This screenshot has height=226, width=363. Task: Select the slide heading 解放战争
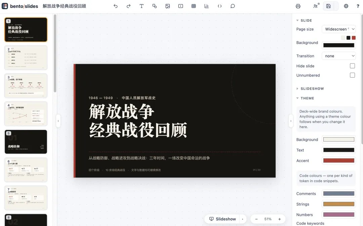coord(122,111)
